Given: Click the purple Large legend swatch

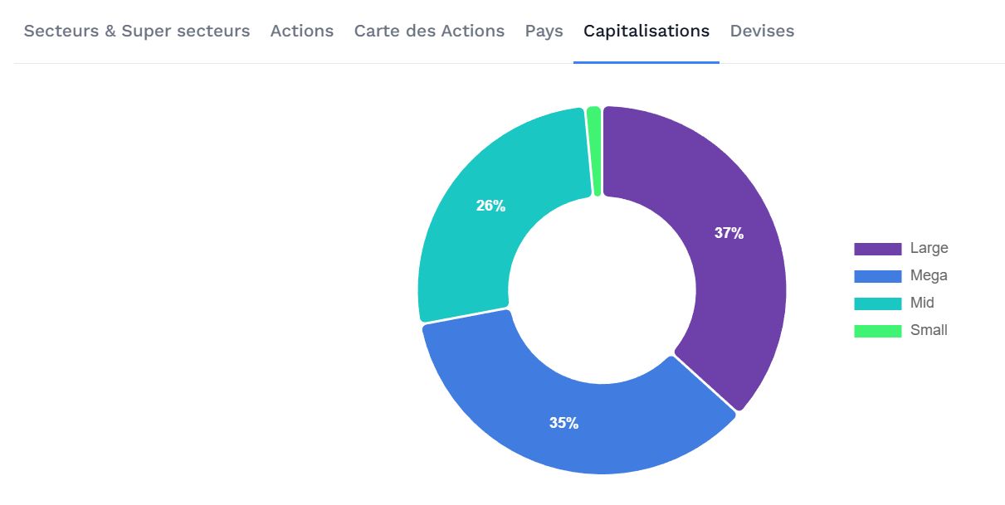Looking at the screenshot, I should coord(877,249).
